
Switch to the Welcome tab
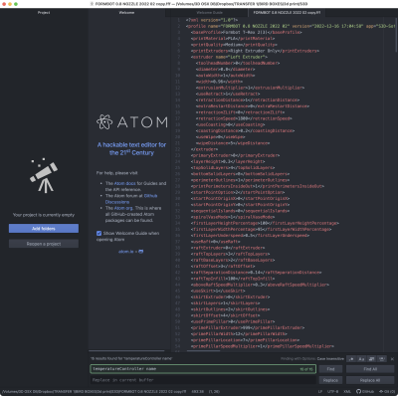tap(126, 13)
